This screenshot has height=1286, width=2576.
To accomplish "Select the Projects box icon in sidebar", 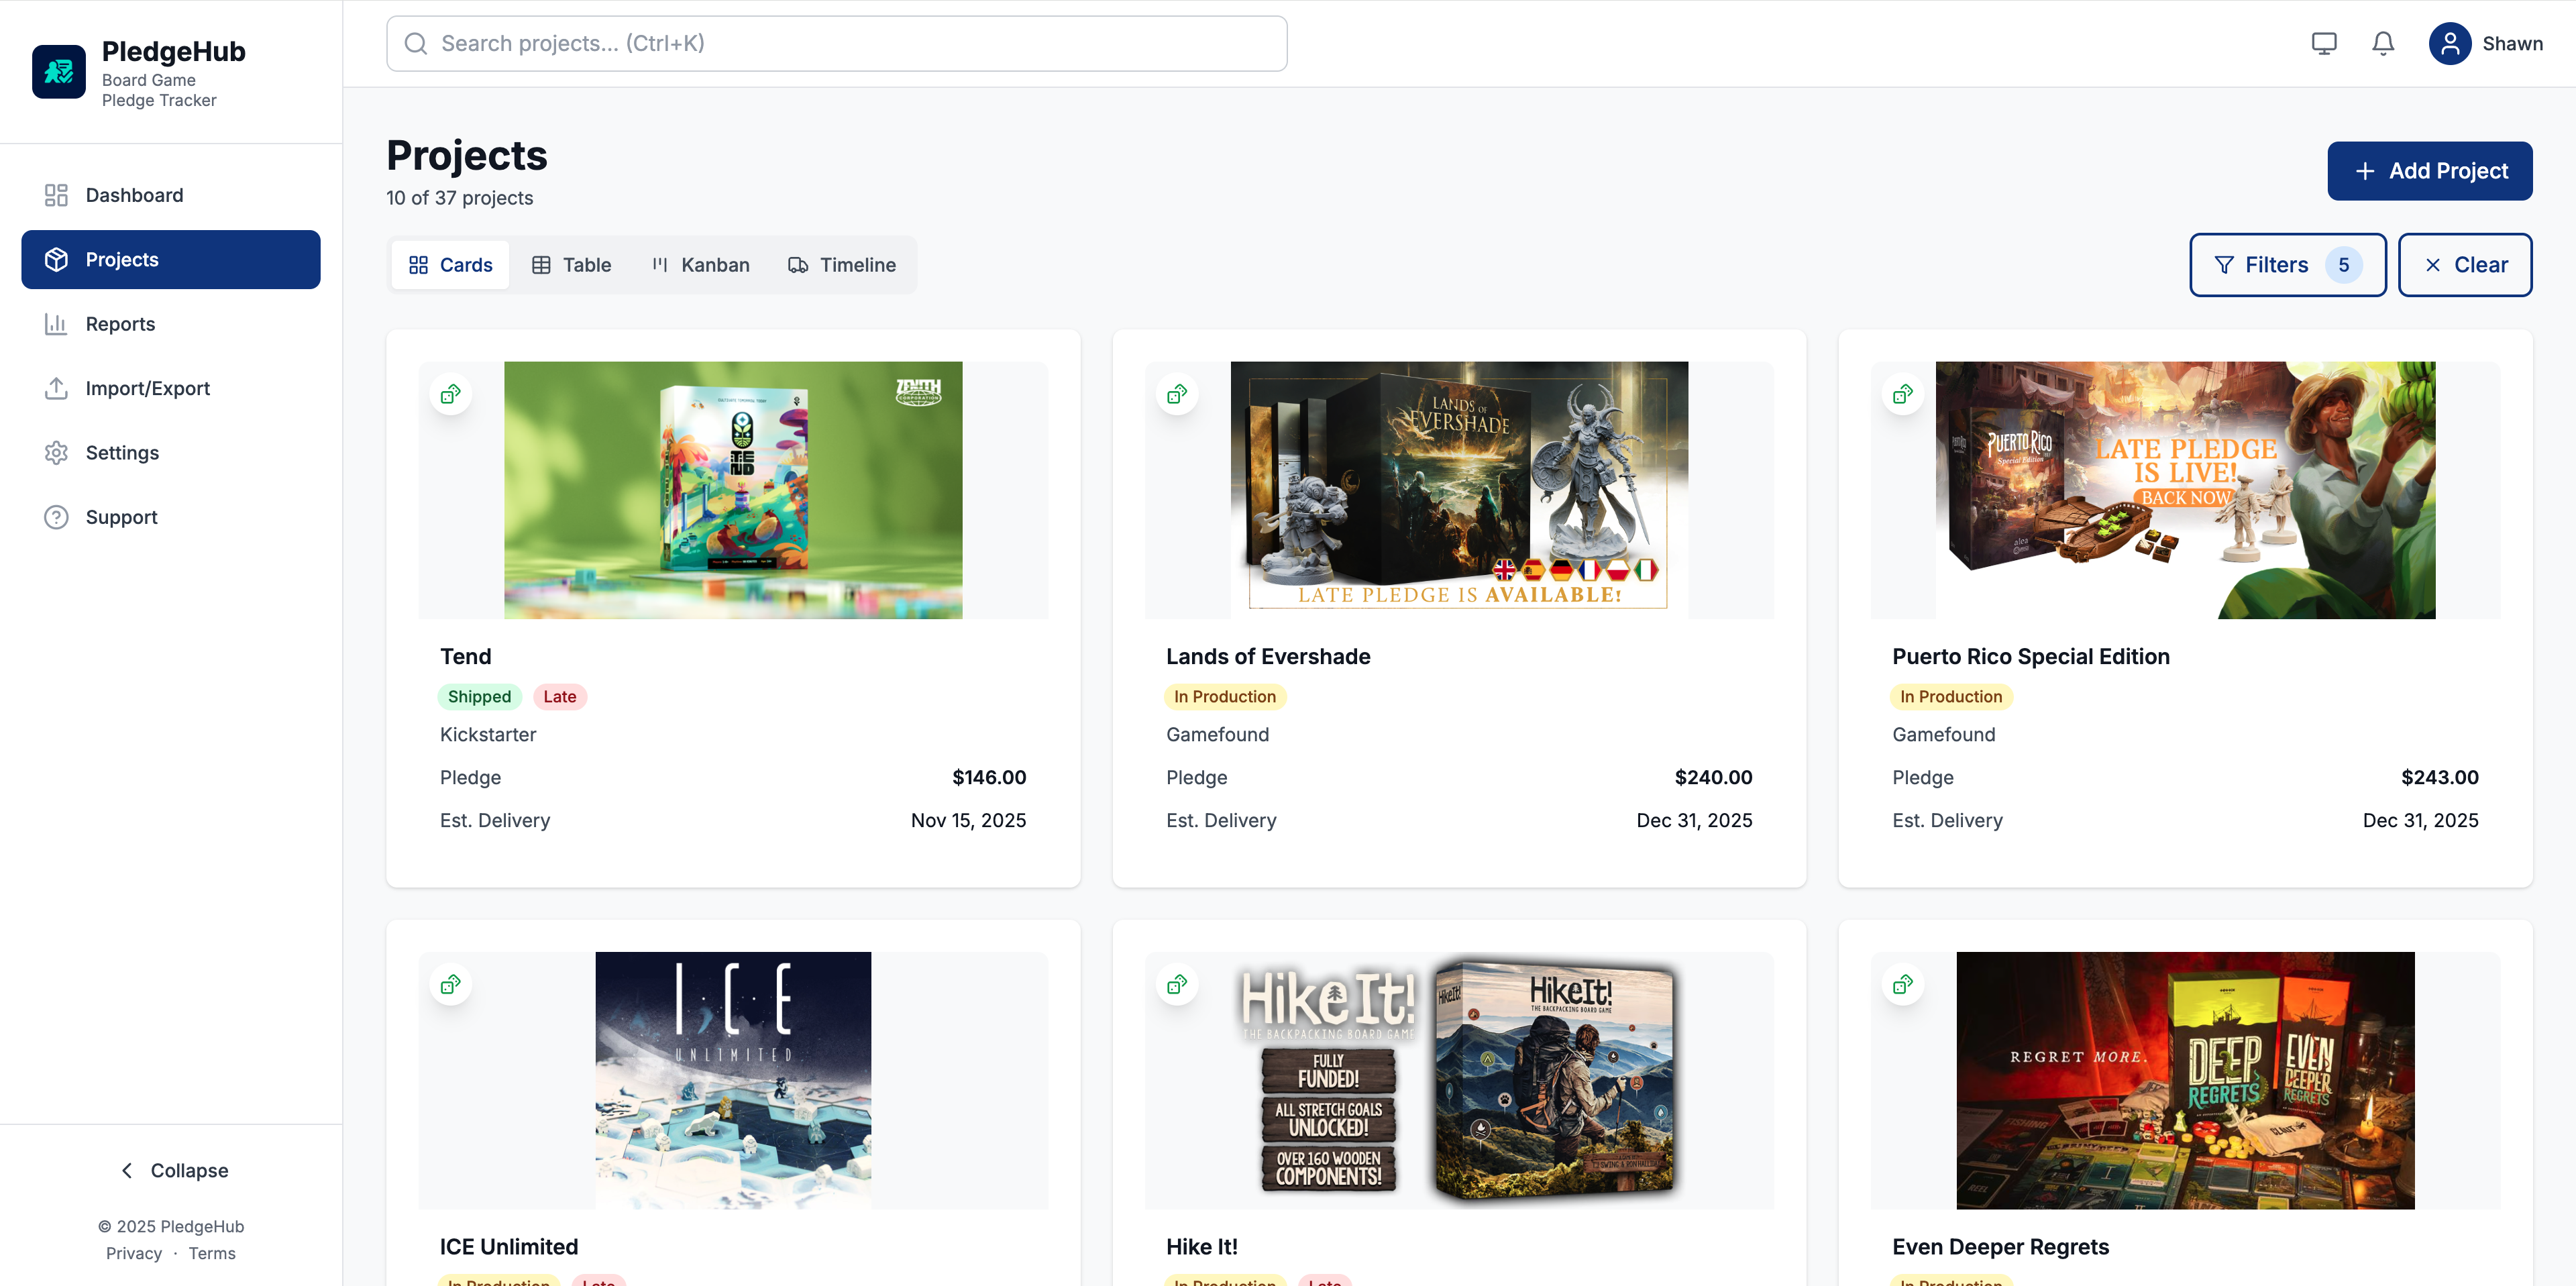I will coord(56,259).
